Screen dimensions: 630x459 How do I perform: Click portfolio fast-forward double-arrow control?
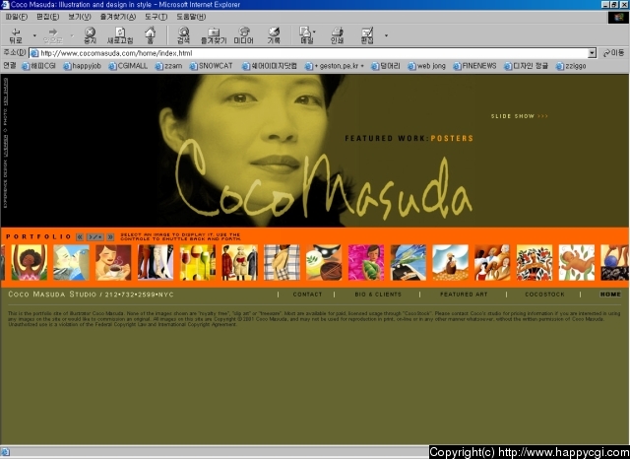110,236
